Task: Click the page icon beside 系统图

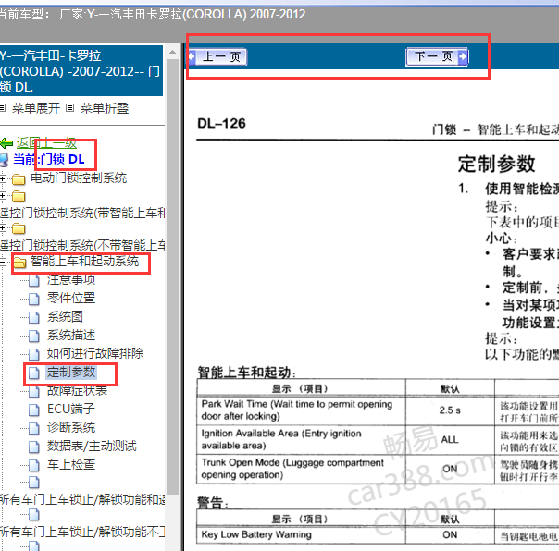Action: point(34,317)
